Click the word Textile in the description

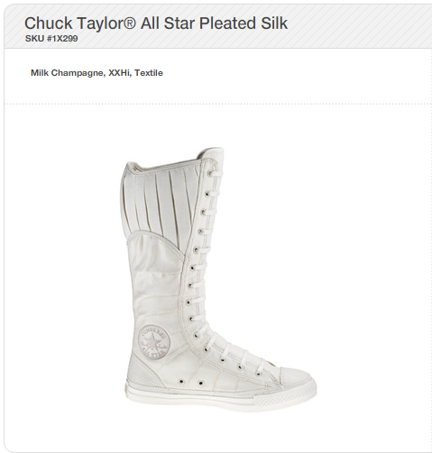(149, 73)
